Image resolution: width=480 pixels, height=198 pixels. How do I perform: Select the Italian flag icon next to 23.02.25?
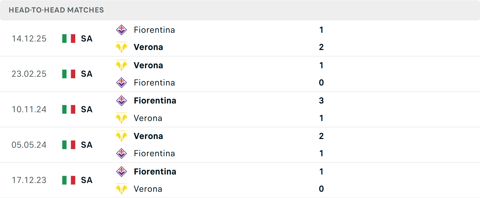click(68, 74)
